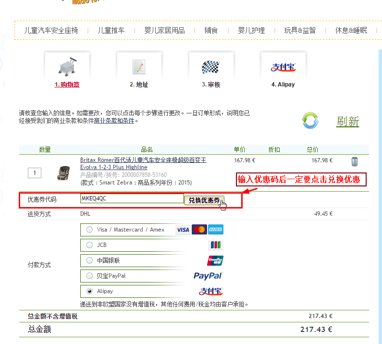Viewport: 382px width, 344px height.
Task: Select 中国银联 payment option
Action: tap(89, 260)
